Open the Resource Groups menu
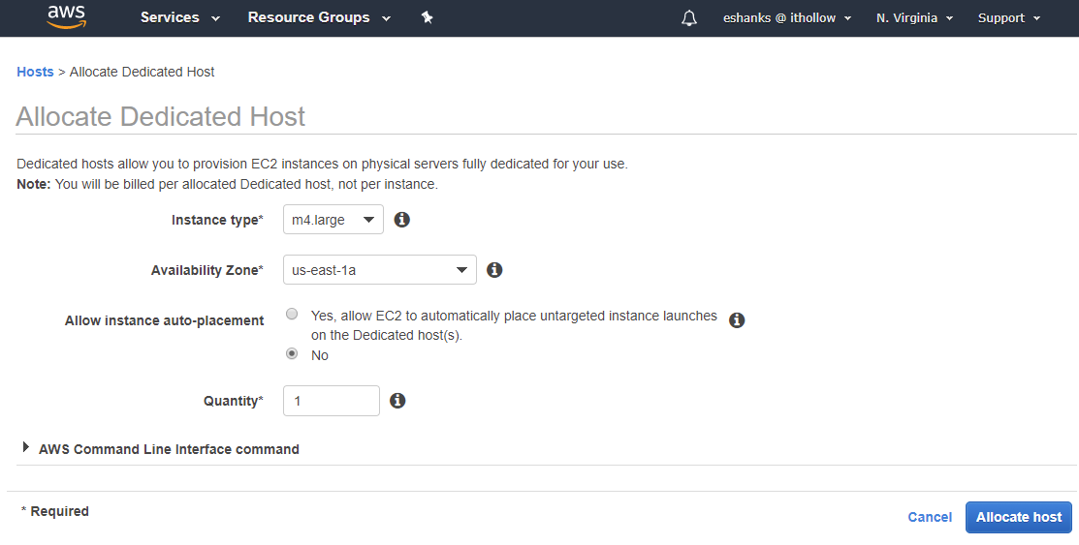The width and height of the screenshot is (1079, 545). click(319, 17)
